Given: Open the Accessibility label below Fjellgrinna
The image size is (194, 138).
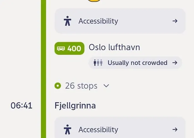Looking at the screenshot, I should [98, 129].
